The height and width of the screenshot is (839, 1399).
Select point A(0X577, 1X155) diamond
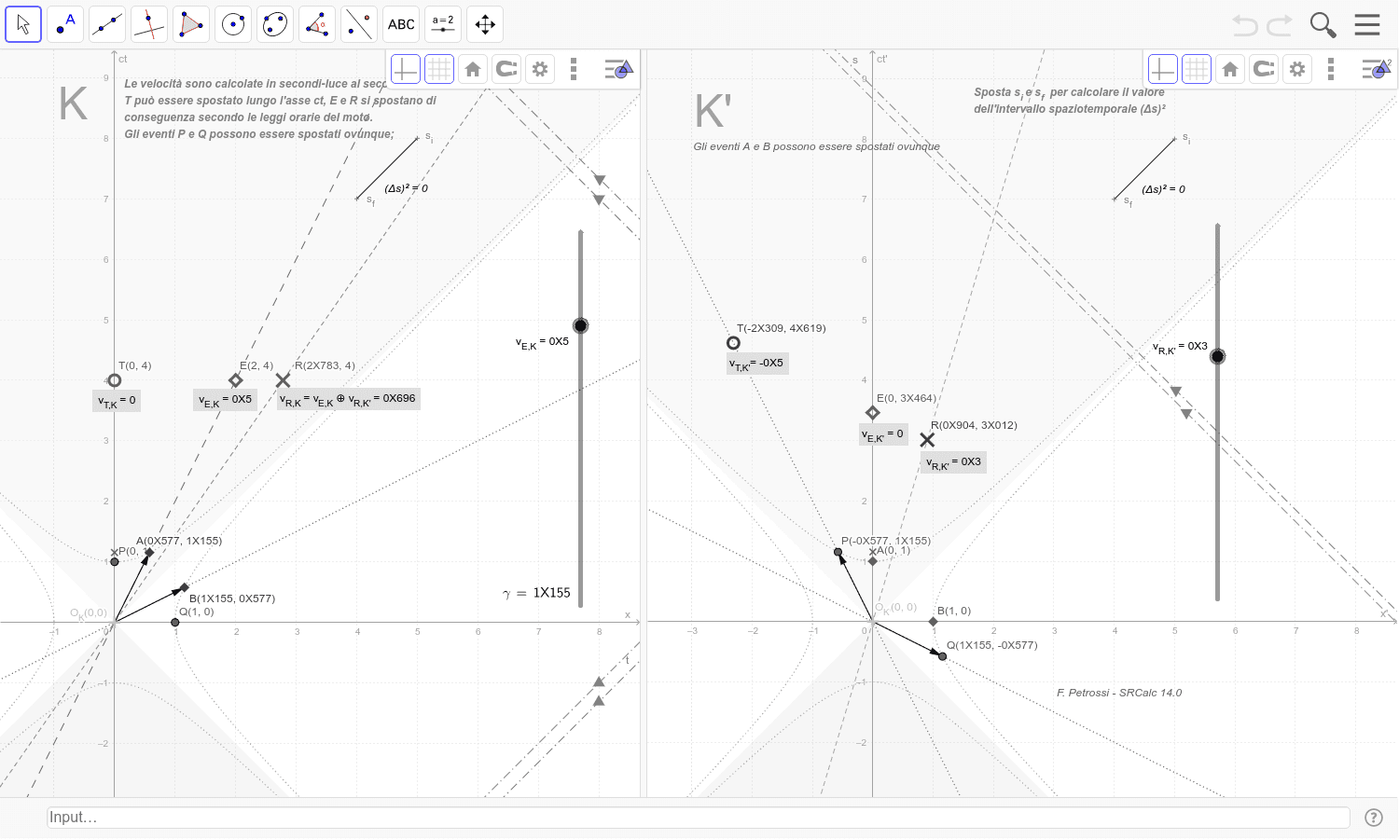click(x=149, y=553)
